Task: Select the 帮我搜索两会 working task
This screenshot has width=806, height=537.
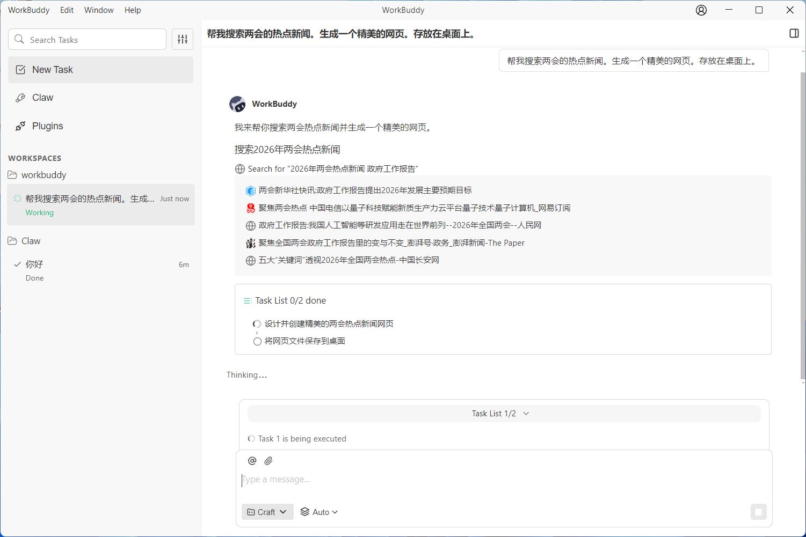Action: click(101, 204)
